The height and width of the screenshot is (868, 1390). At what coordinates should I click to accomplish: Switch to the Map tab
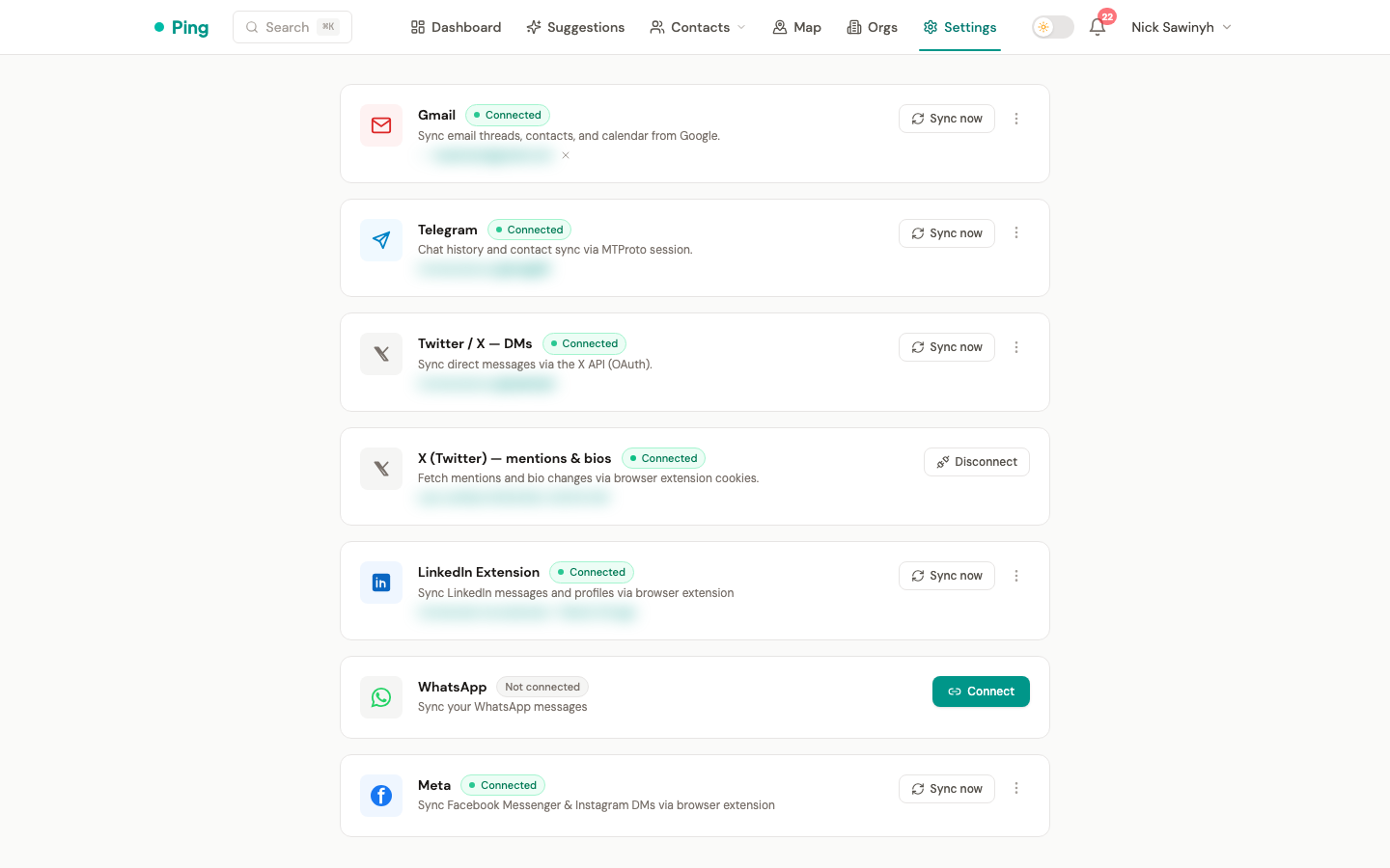(x=796, y=27)
